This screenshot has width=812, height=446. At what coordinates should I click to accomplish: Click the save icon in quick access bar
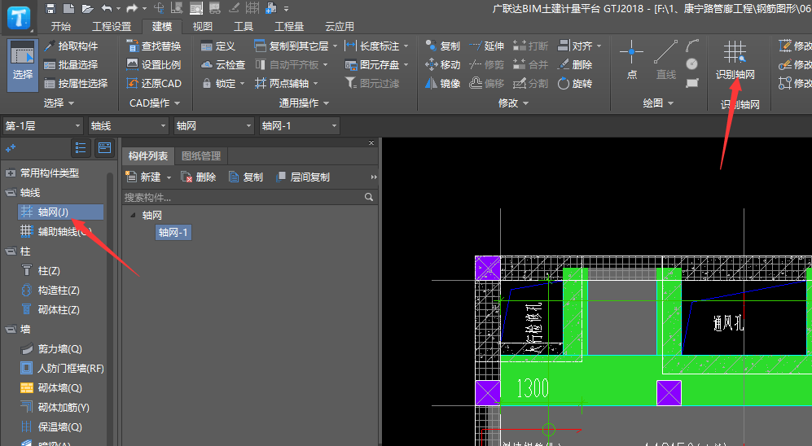50,8
